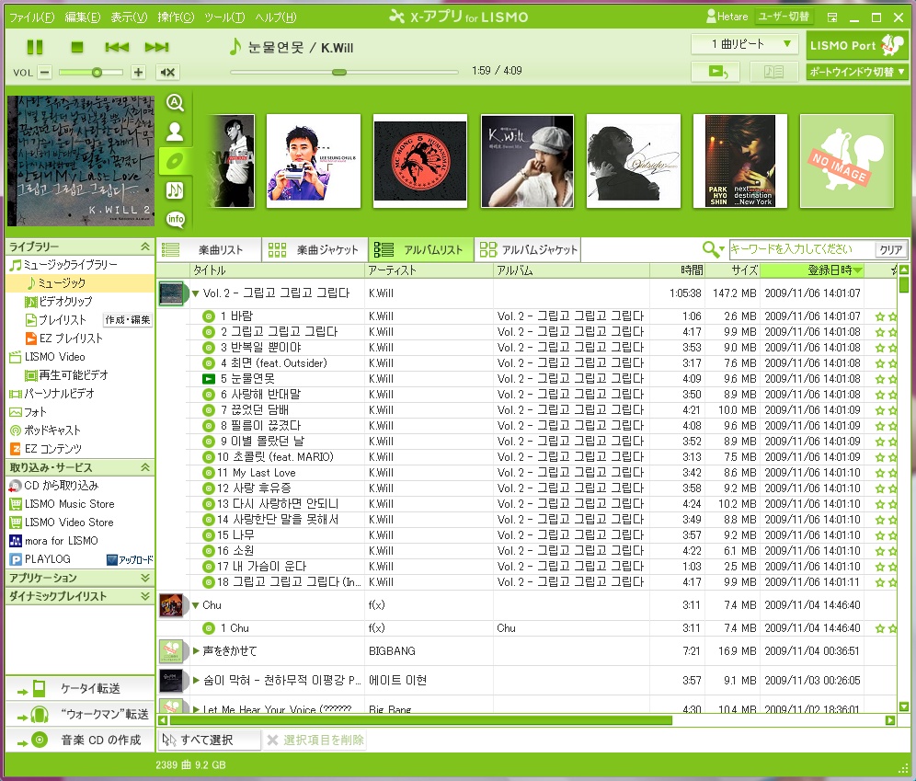Open the ファイル(F) menu
Viewport: 916px width, 781px height.
32,17
